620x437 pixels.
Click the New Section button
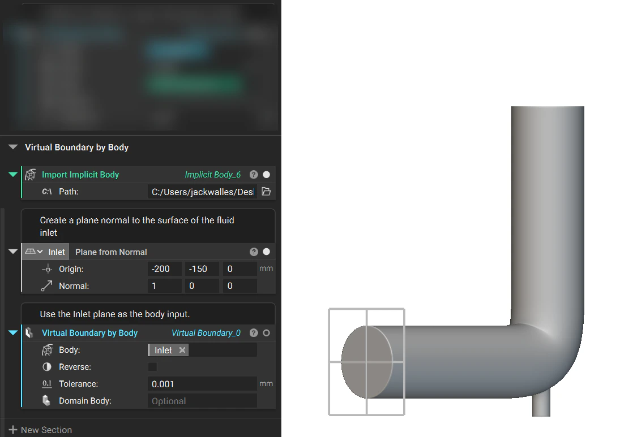(40, 430)
